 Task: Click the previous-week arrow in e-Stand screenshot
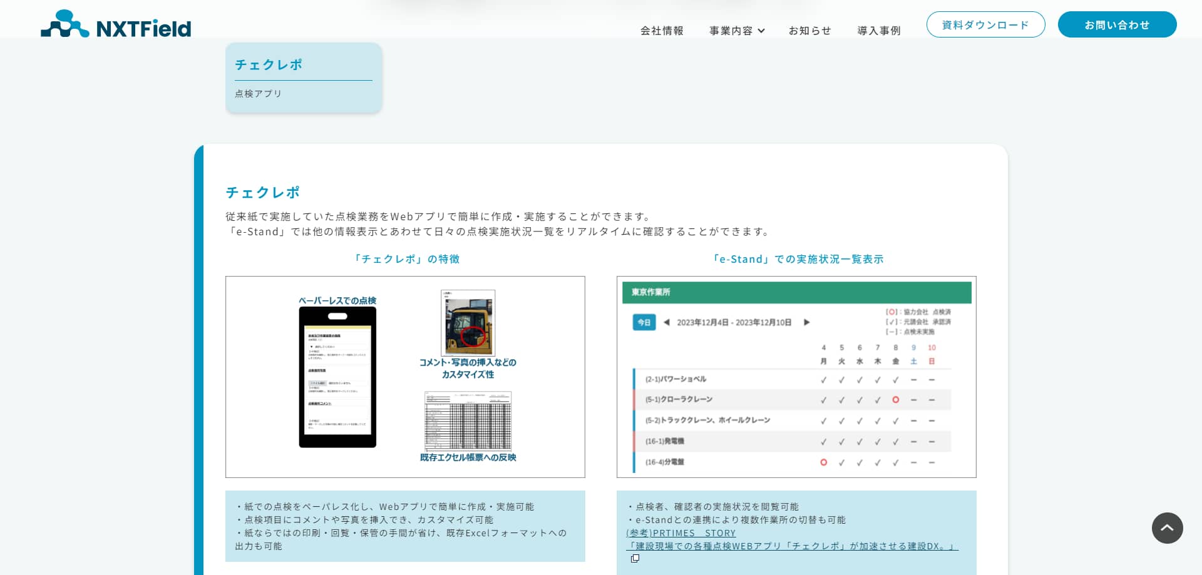coord(667,322)
